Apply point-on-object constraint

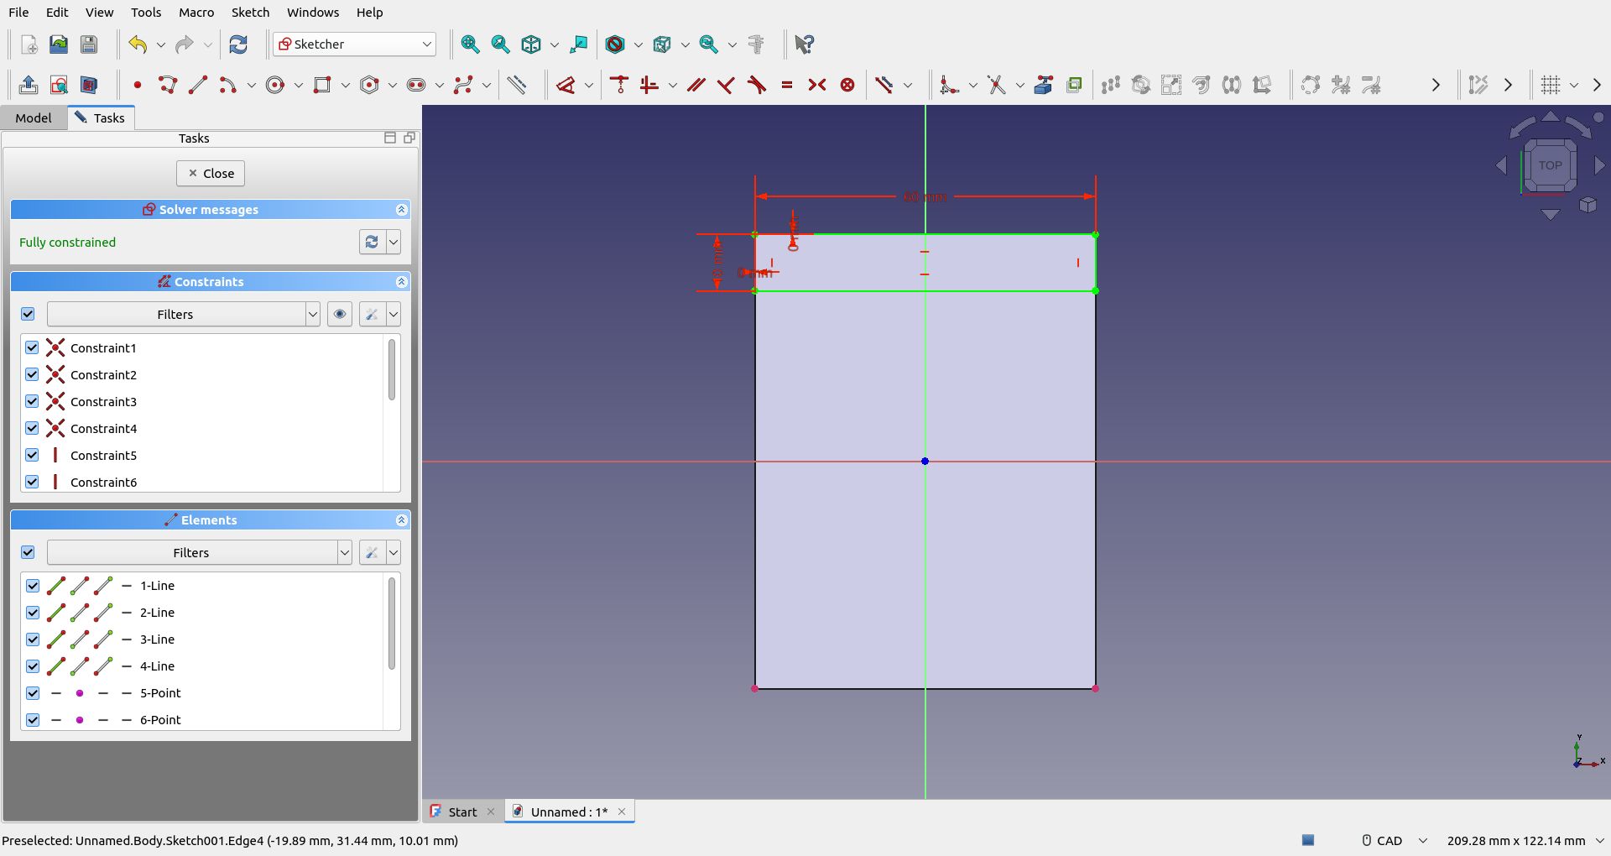[619, 85]
